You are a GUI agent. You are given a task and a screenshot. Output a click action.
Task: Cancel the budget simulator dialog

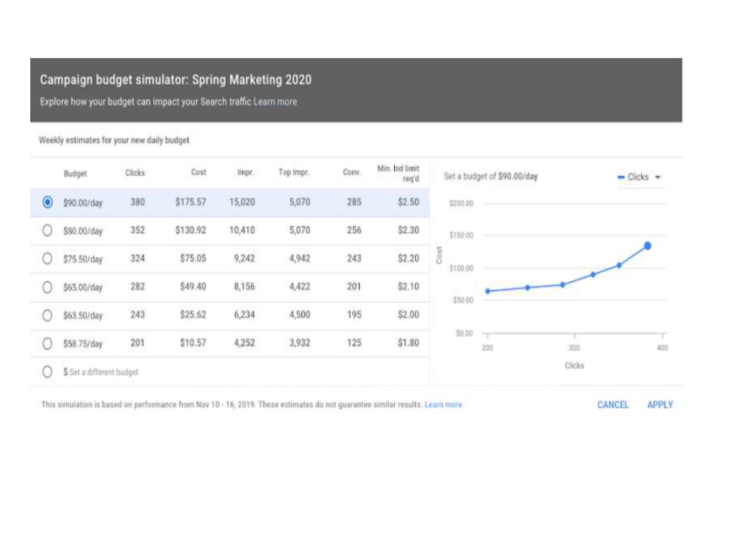612,405
